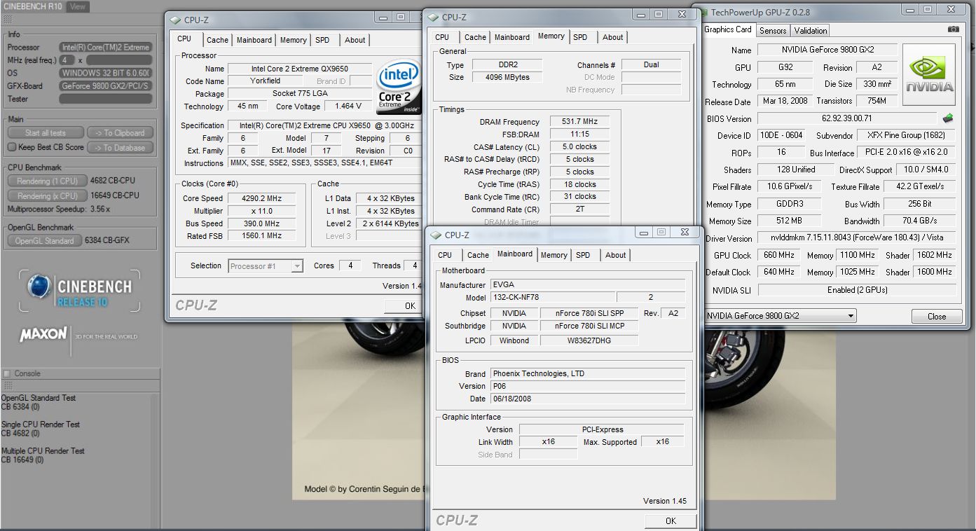Click the Driver Version nvlddmkm value
The height and width of the screenshot is (531, 976).
pyautogui.click(x=857, y=239)
